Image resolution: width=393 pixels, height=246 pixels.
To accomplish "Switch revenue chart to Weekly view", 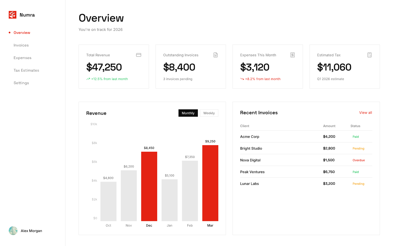I will pos(209,113).
